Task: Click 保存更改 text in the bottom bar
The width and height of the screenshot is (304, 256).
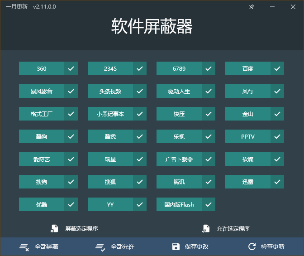Action: tap(197, 246)
